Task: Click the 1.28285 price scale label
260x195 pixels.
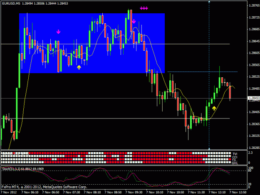Action: [x=254, y=148]
